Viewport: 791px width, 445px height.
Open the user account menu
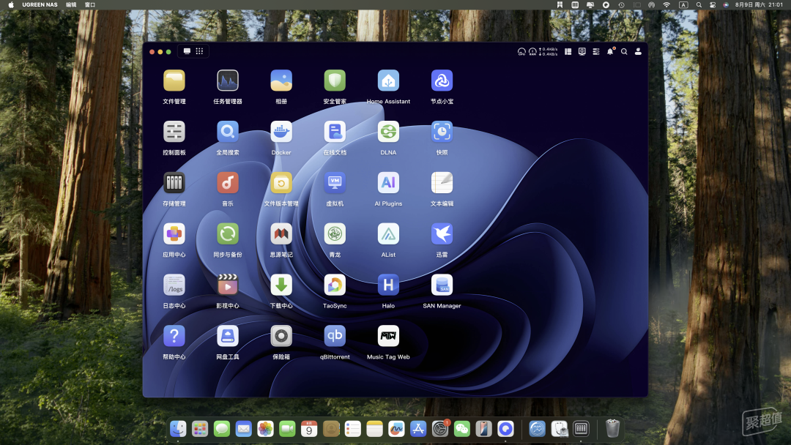coord(638,51)
